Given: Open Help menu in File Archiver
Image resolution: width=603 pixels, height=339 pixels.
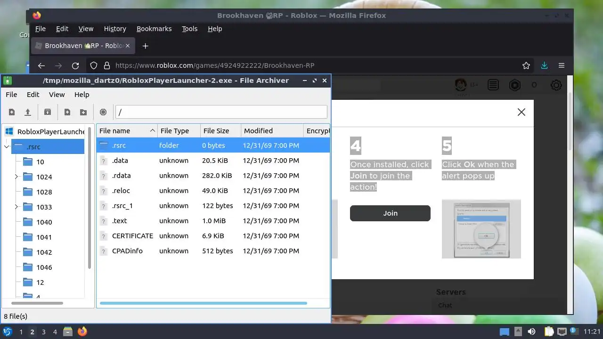Looking at the screenshot, I should click(x=81, y=95).
